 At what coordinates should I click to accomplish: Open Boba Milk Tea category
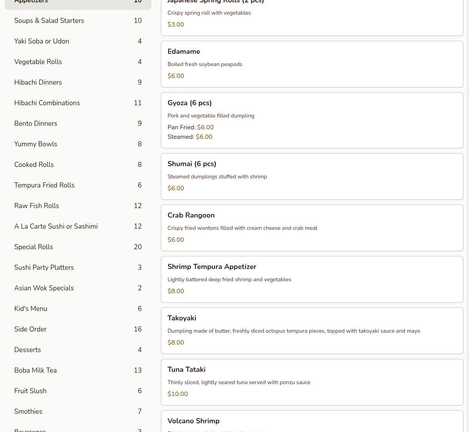(x=78, y=370)
